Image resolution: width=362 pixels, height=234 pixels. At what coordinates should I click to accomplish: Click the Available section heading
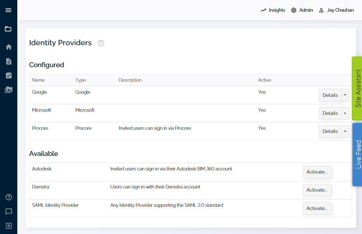point(43,153)
